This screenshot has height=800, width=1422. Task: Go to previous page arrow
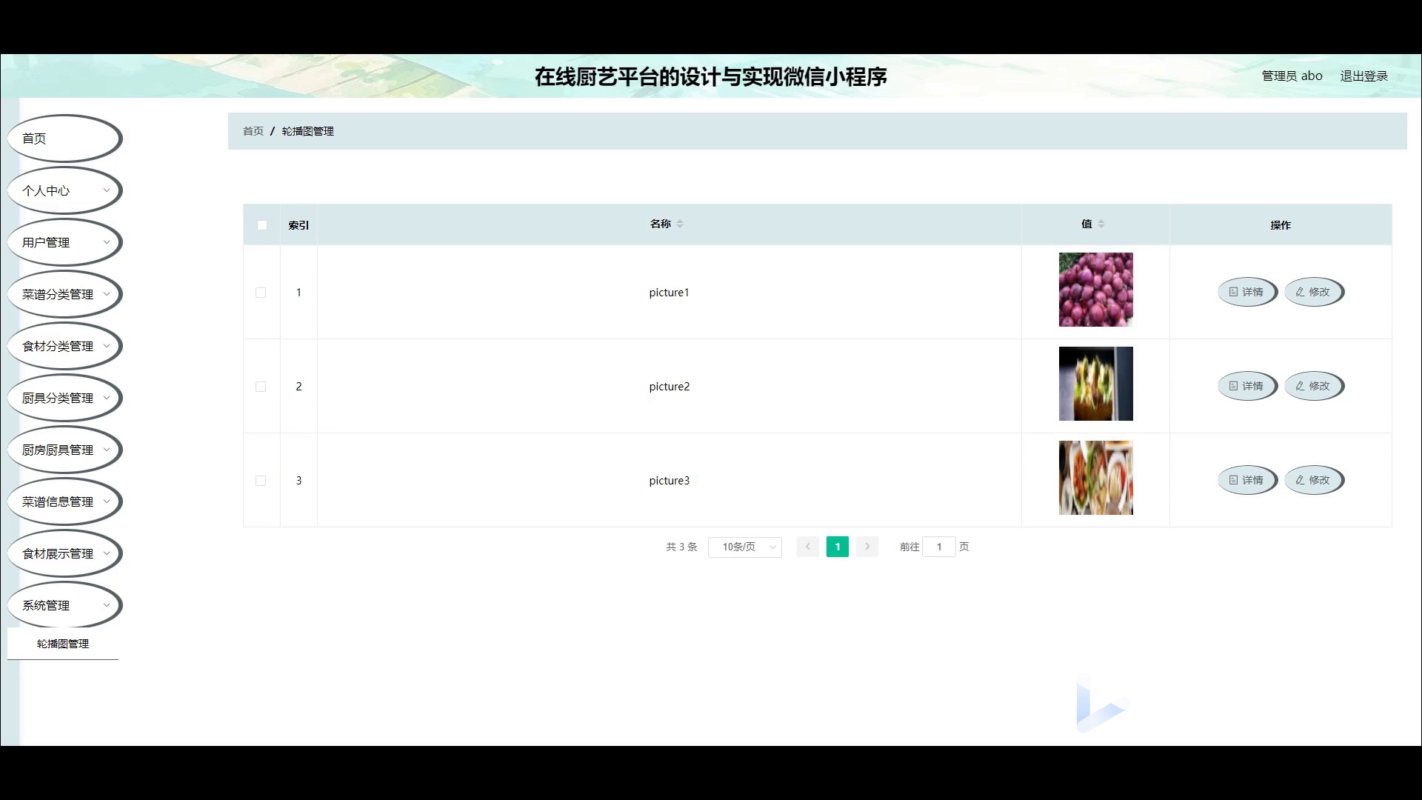tap(808, 547)
